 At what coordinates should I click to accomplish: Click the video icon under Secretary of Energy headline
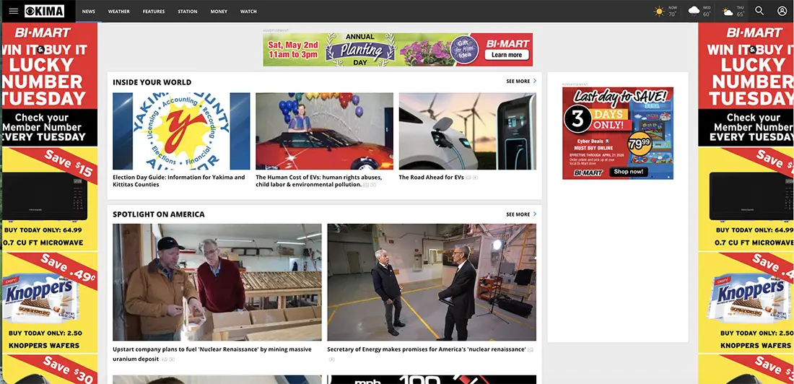click(x=331, y=359)
